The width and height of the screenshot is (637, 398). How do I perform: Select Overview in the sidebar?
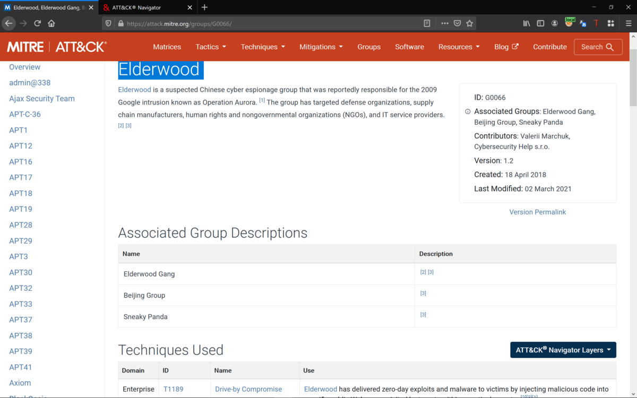[24, 67]
